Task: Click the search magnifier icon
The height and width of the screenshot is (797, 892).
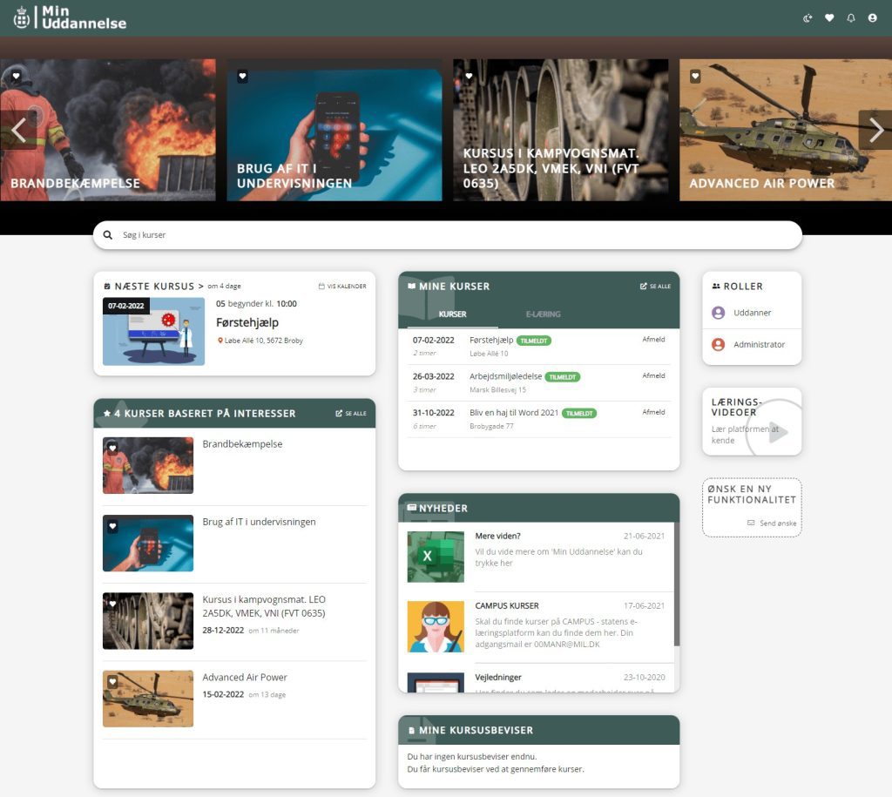Action: 107,235
